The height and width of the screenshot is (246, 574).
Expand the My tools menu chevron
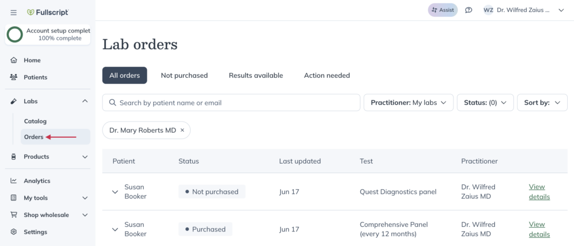tap(85, 198)
